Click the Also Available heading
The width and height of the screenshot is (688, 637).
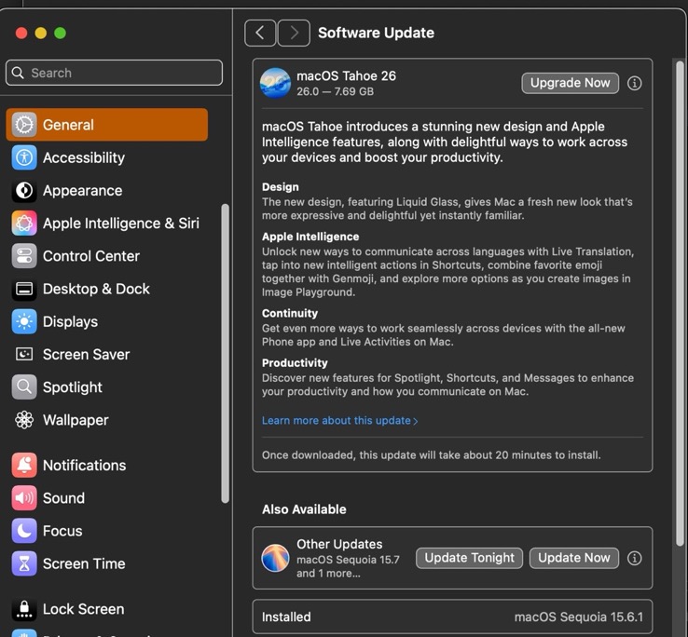click(304, 509)
